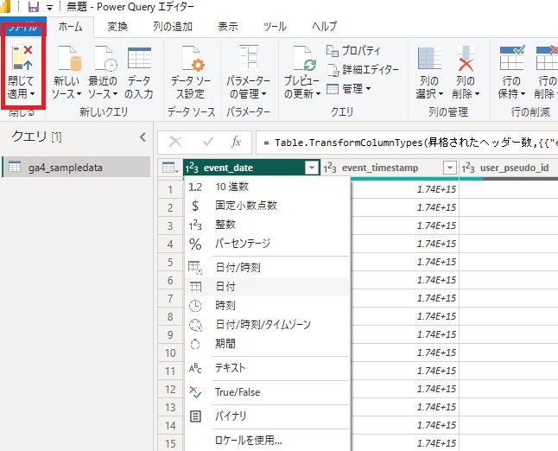Open パラメーターの管理 (Manage Parameters)
The height and width of the screenshot is (451, 558).
248,73
